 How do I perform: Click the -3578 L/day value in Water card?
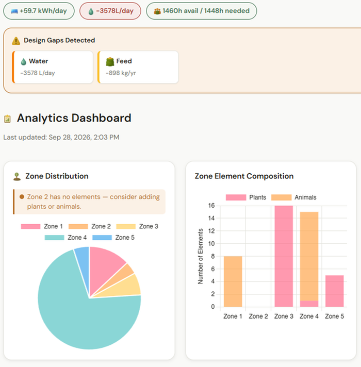[x=38, y=73]
